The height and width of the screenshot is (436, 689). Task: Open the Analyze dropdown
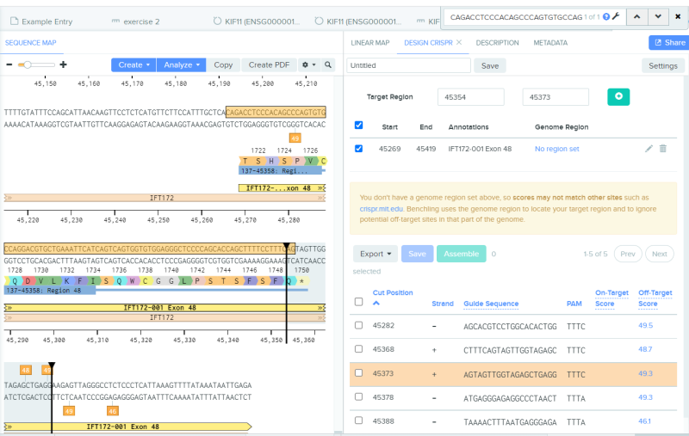click(x=182, y=64)
